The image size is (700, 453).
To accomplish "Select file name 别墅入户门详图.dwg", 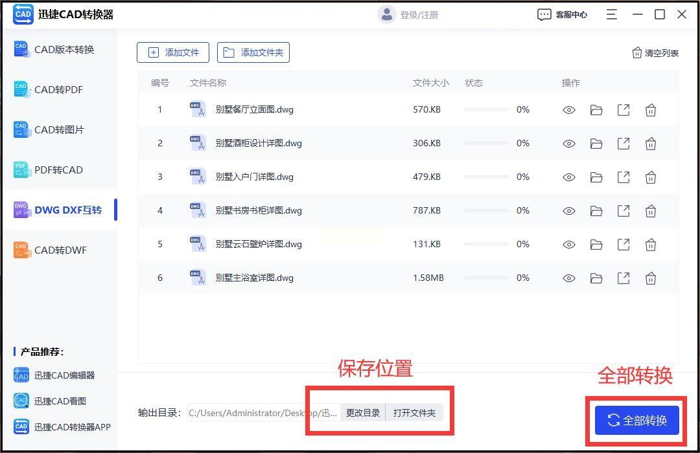I will (x=255, y=177).
